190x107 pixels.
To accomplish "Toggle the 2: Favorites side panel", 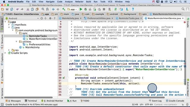I will click(x=2, y=77).
